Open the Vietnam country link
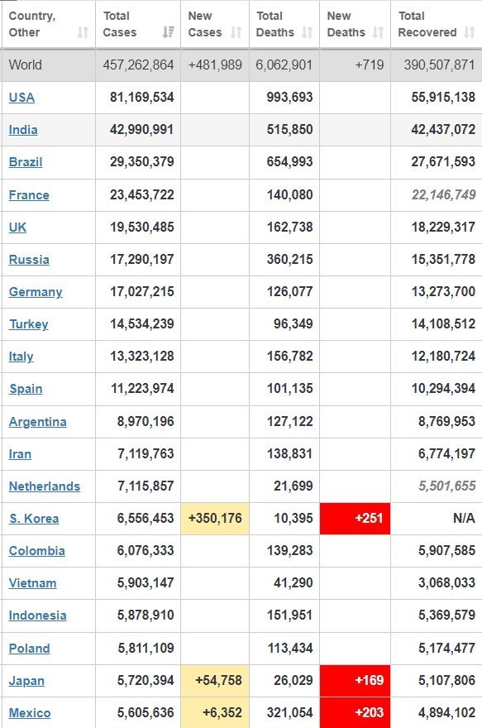 click(x=32, y=583)
